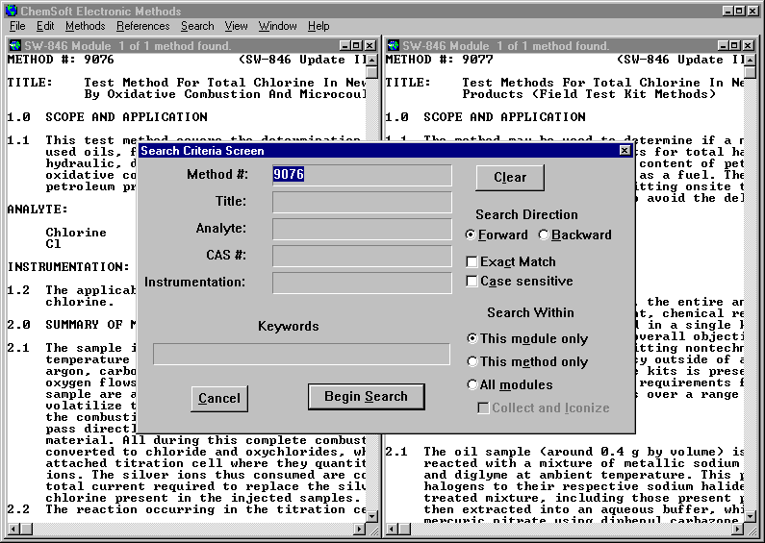Click the Cancel button
This screenshot has height=543, width=765.
[x=219, y=398]
